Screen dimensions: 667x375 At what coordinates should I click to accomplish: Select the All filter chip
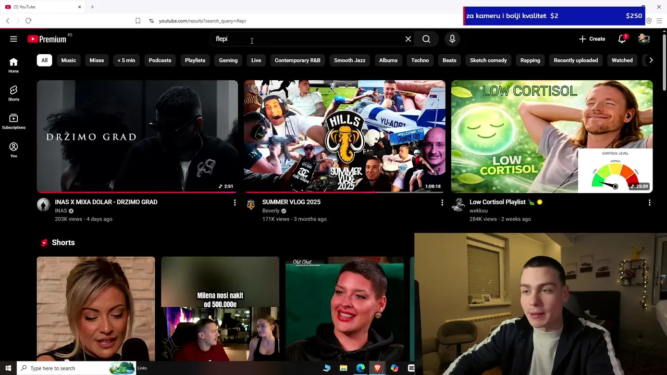[44, 60]
